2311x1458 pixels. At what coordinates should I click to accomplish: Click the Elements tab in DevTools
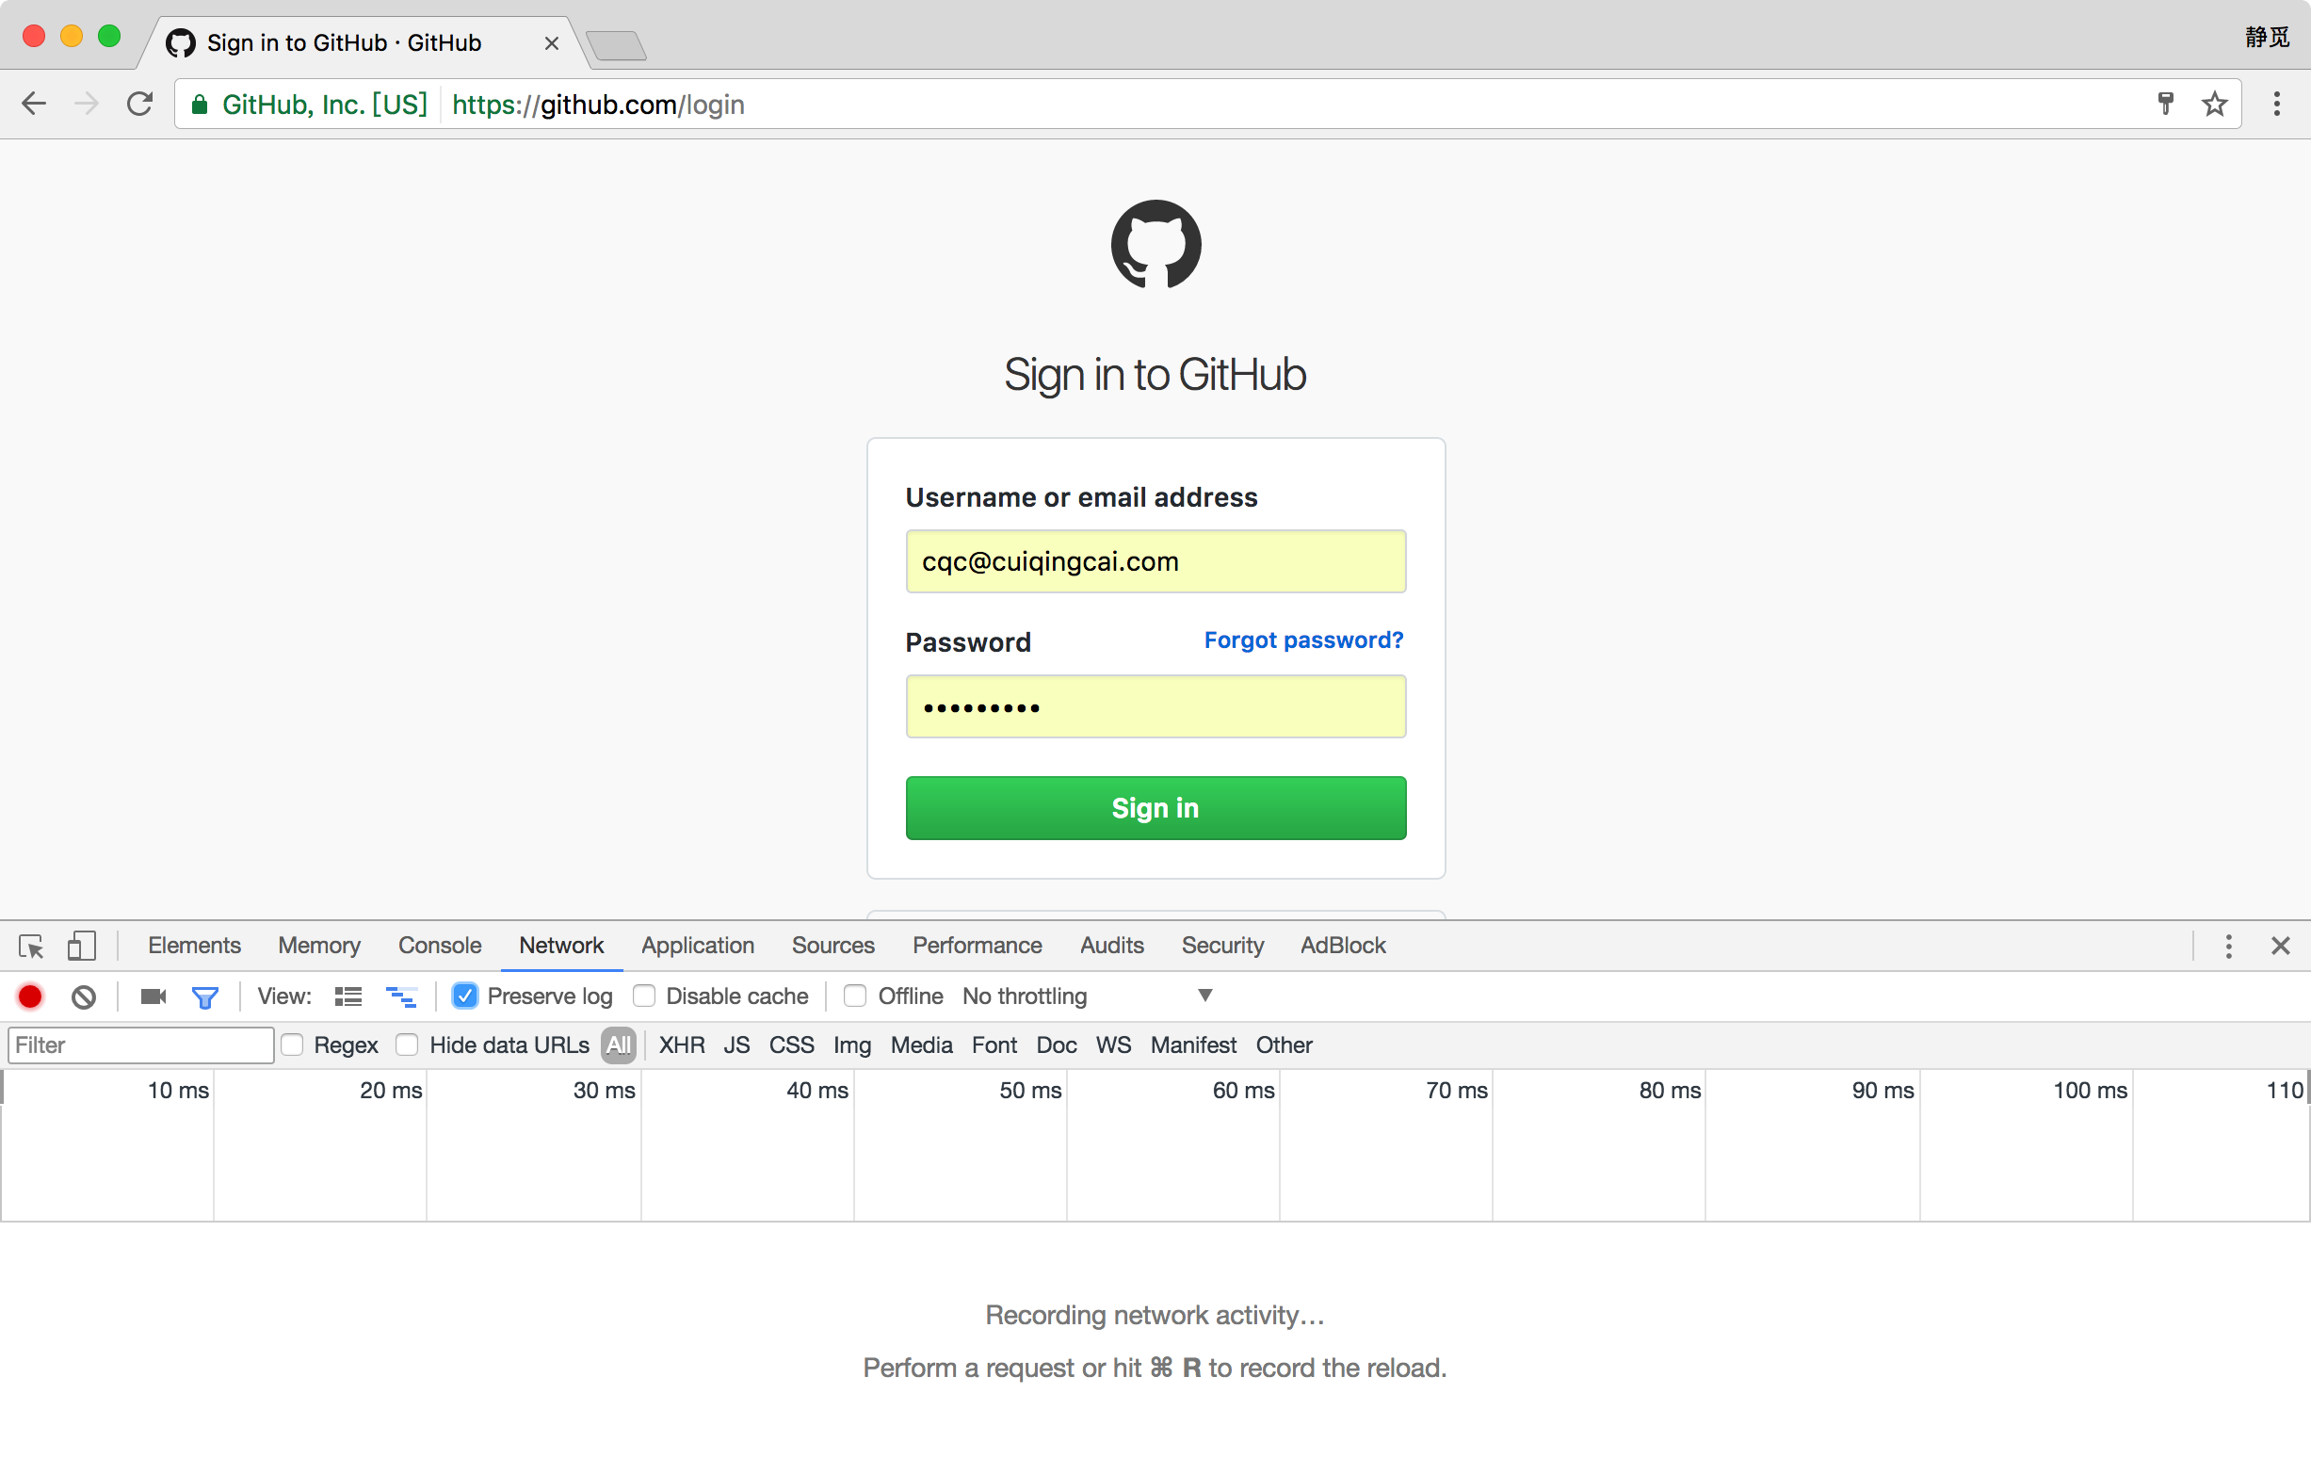point(191,944)
